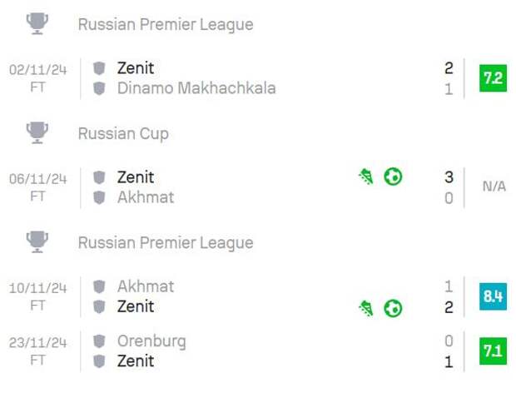Screen dimensions: 516x393
Task: Click the trophy icon beside Russian Cup
Action: 37,132
